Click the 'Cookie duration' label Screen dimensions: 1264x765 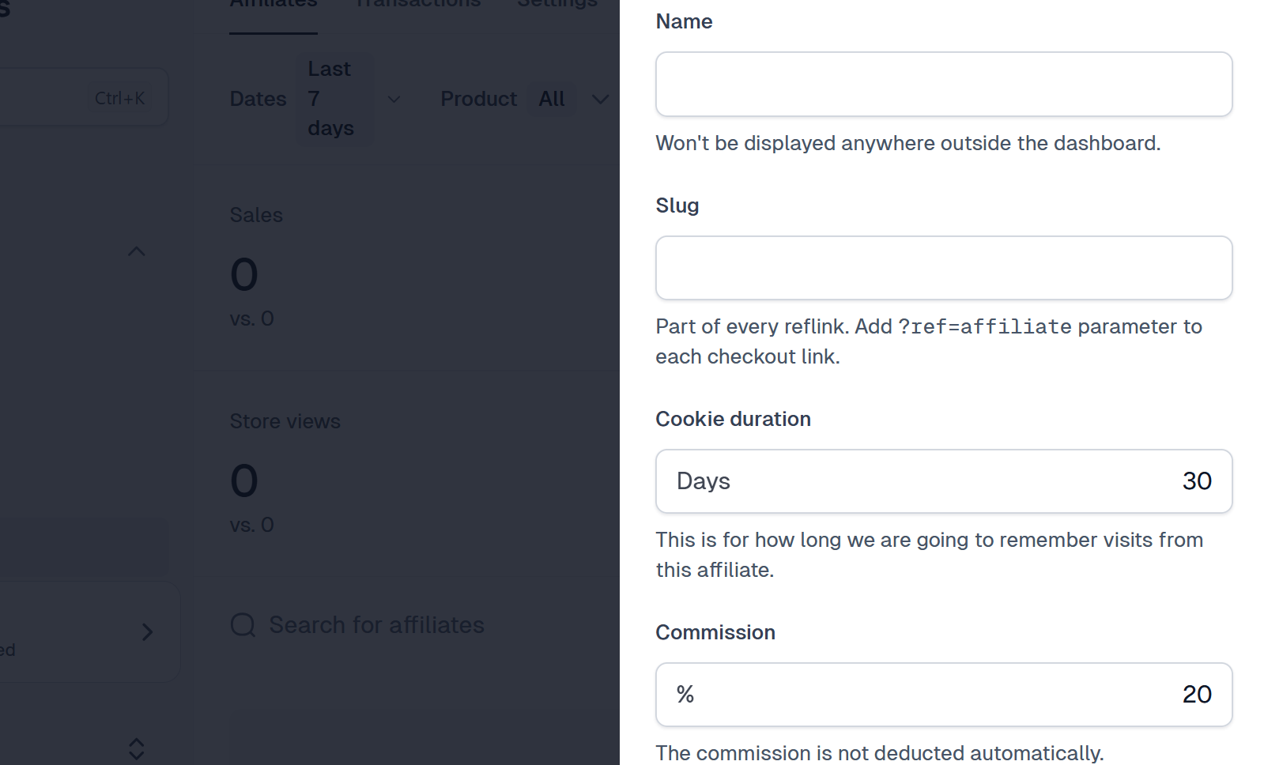coord(733,419)
